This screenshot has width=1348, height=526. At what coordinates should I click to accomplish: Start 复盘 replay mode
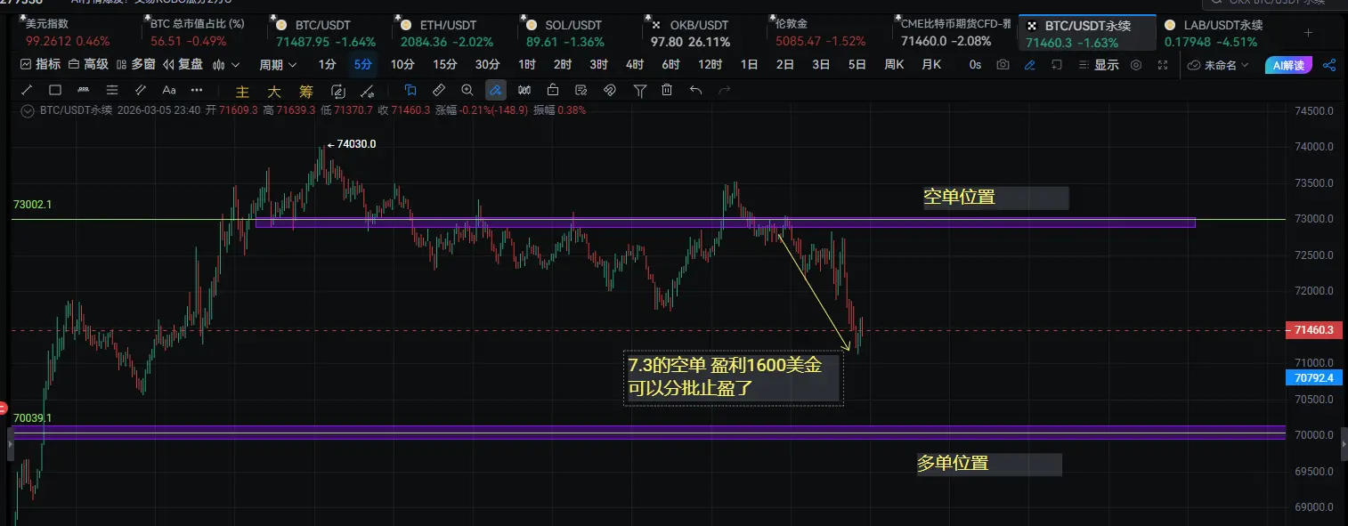tap(183, 64)
